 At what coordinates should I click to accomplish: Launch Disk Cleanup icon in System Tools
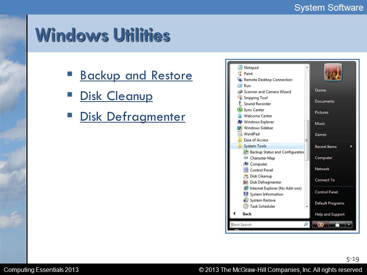tap(246, 176)
